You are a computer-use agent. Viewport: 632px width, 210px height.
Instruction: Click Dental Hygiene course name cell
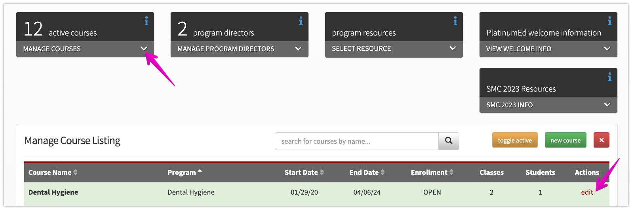[x=53, y=192]
